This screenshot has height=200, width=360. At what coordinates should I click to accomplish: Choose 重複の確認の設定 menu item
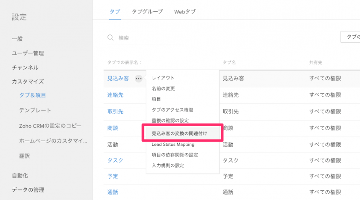click(x=170, y=121)
